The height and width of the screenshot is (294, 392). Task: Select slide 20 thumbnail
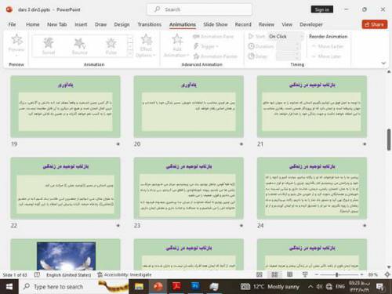(x=189, y=107)
